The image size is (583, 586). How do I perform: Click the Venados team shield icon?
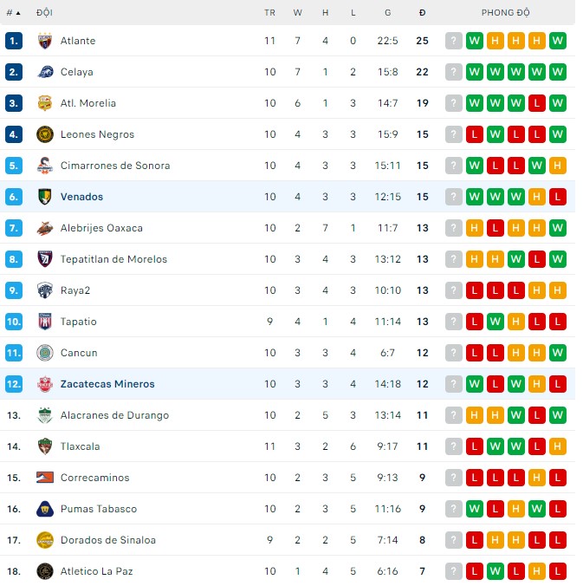pyautogui.click(x=45, y=197)
